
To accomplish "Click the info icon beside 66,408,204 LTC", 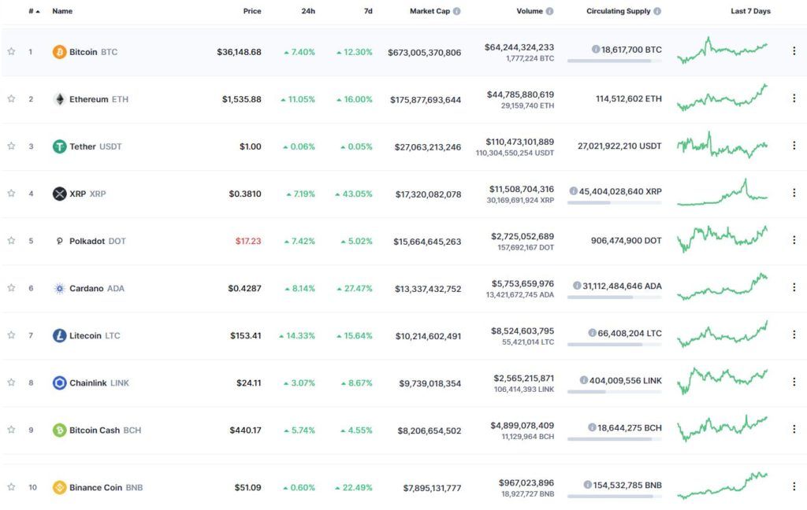I will [593, 333].
